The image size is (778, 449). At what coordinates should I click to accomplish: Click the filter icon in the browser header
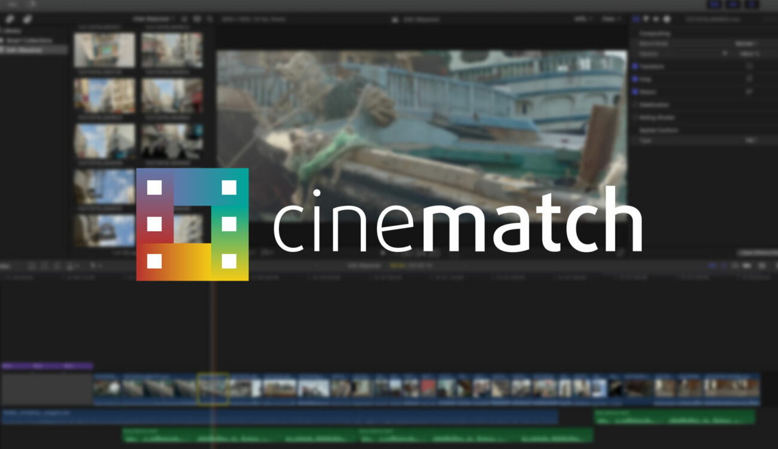[197, 19]
